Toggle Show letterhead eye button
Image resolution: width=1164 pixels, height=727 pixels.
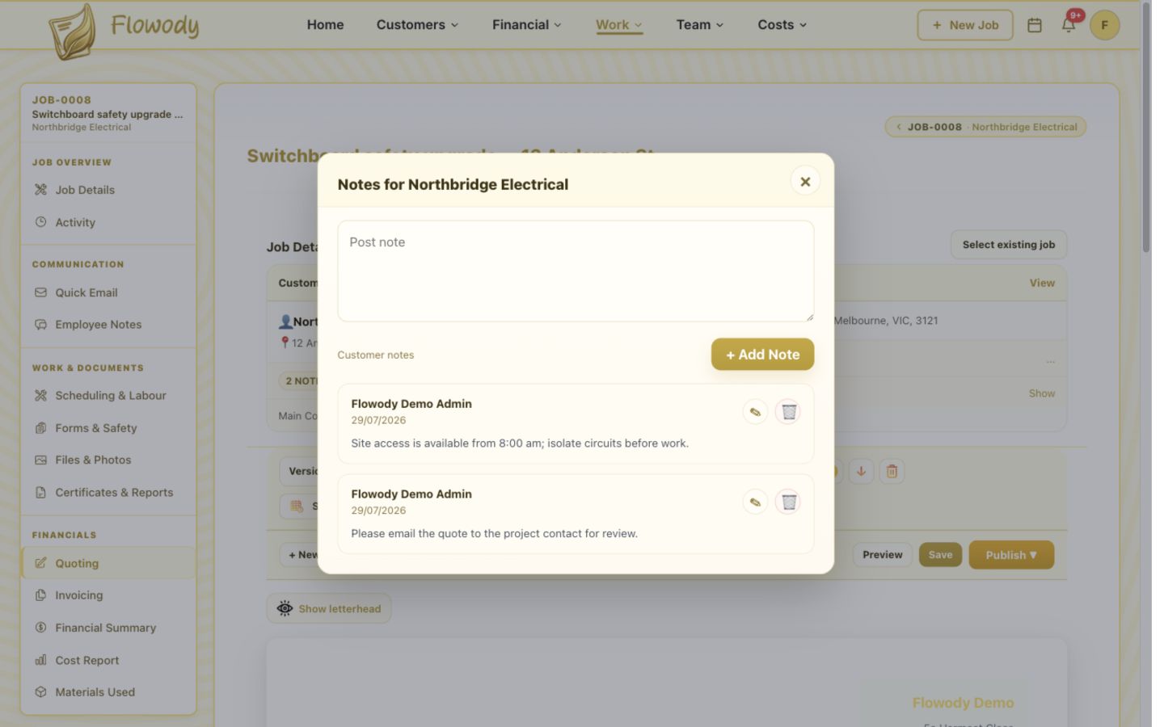329,609
